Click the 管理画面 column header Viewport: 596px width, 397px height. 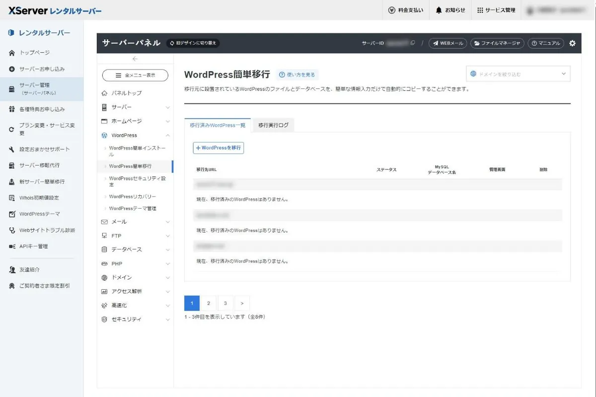(497, 170)
